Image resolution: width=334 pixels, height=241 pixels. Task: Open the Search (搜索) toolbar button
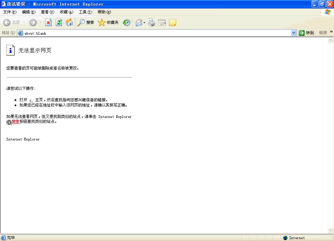click(x=86, y=23)
